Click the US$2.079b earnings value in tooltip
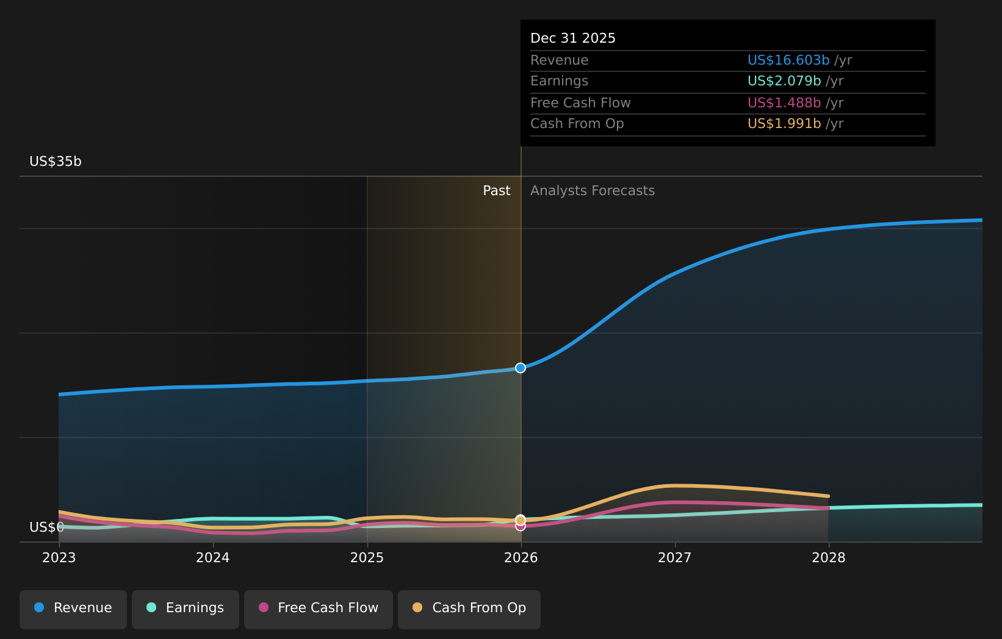The width and height of the screenshot is (1002, 639). pos(784,81)
